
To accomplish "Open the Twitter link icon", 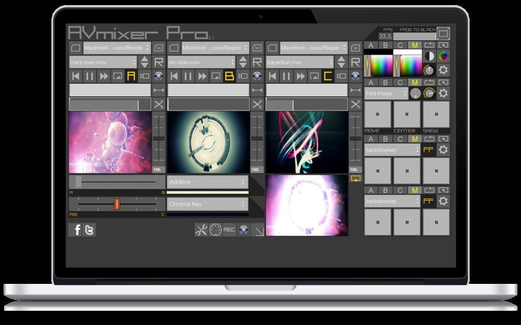I will 89,230.
